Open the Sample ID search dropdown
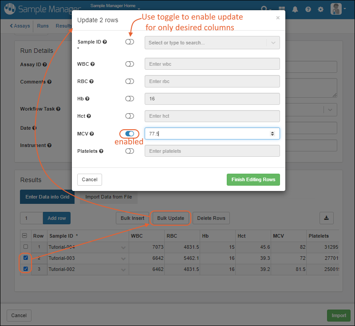This screenshot has height=326, width=355. 273,43
